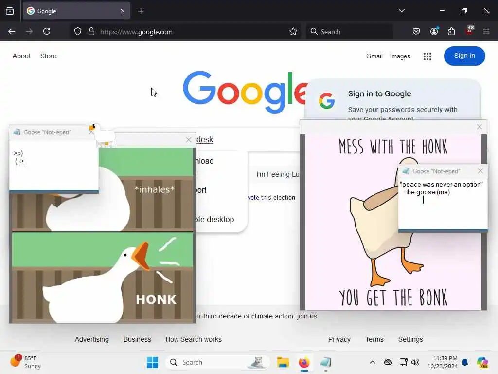Click the Google search box containing desk
This screenshot has width=498, height=374.
[x=248, y=140]
